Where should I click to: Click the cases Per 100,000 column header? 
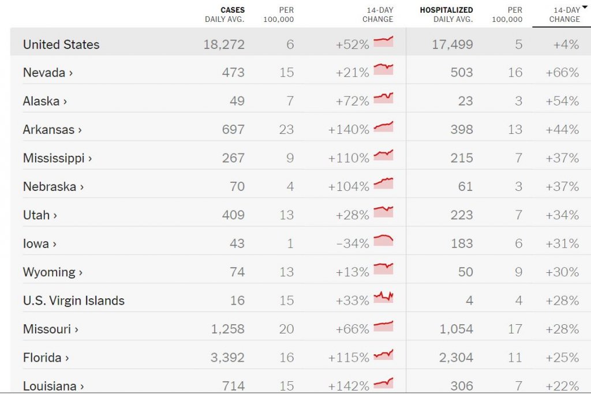[279, 14]
